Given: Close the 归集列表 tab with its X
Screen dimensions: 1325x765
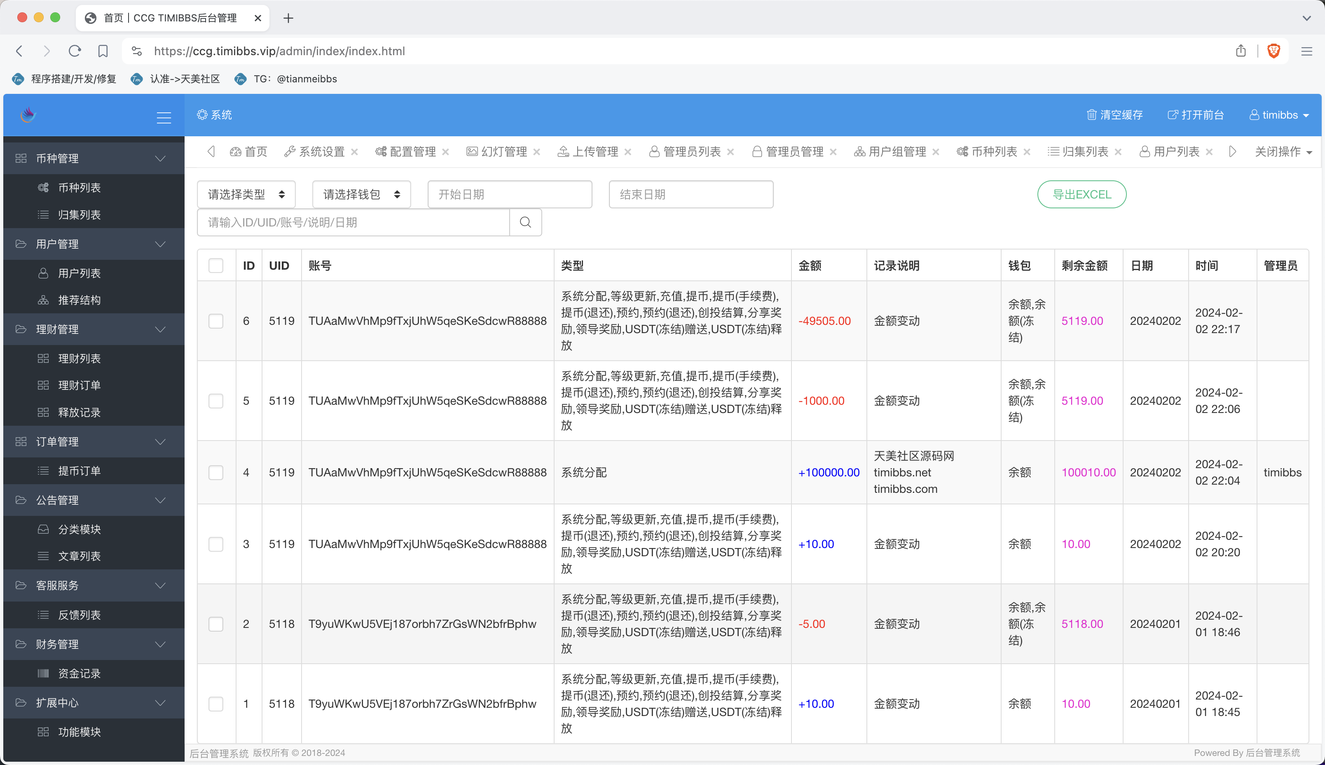Looking at the screenshot, I should [x=1119, y=152].
